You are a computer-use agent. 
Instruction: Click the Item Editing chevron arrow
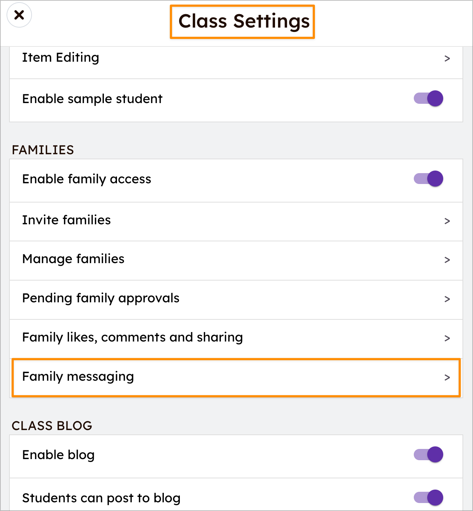pos(447,58)
